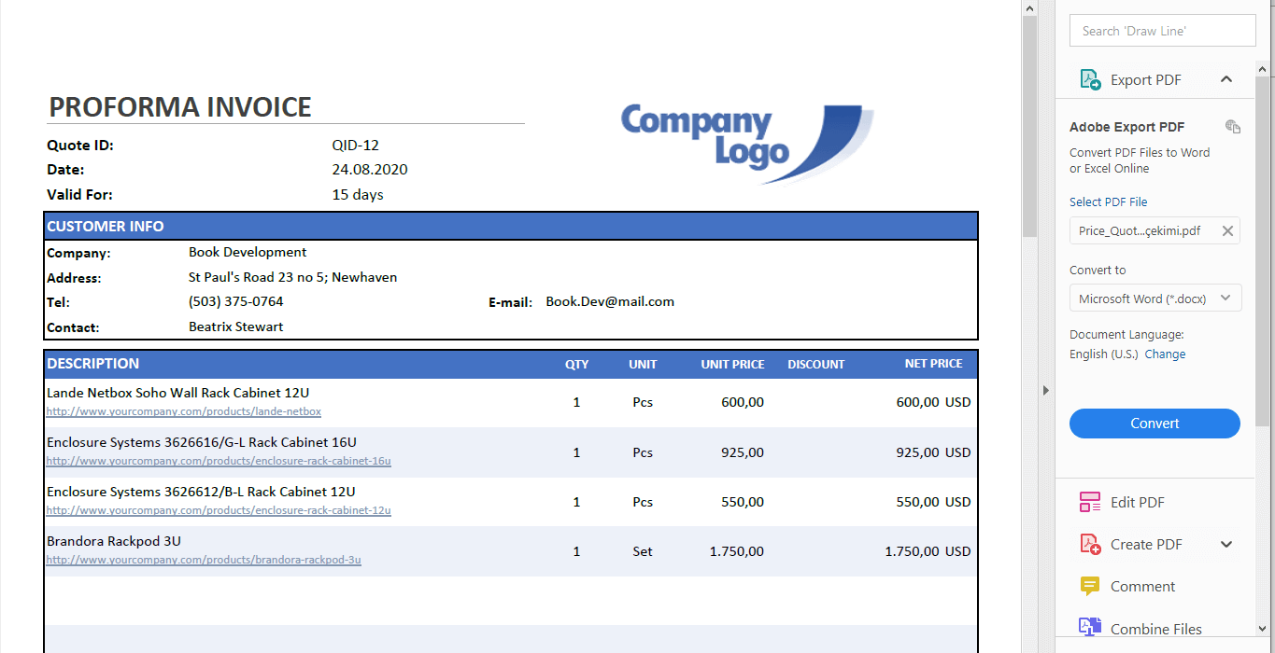
Task: Collapse the Export PDF section chevron
Action: tap(1226, 79)
